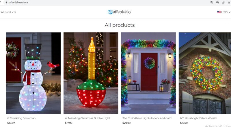The image size is (231, 127).
Task: Click The 8' Northern Lights Indoor title link
Action: click(148, 118)
